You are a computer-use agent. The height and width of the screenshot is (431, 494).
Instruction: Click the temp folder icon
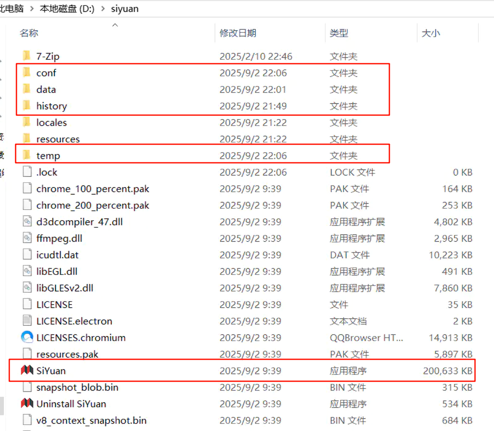[x=27, y=155]
